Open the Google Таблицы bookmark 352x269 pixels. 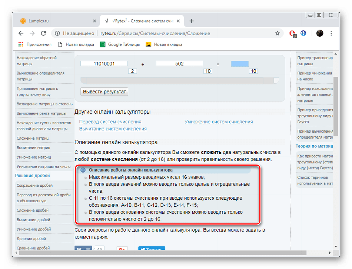tap(120, 44)
